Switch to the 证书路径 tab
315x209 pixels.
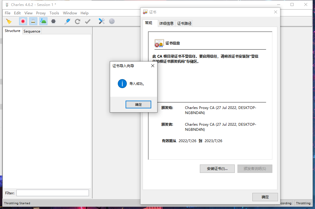coord(184,24)
